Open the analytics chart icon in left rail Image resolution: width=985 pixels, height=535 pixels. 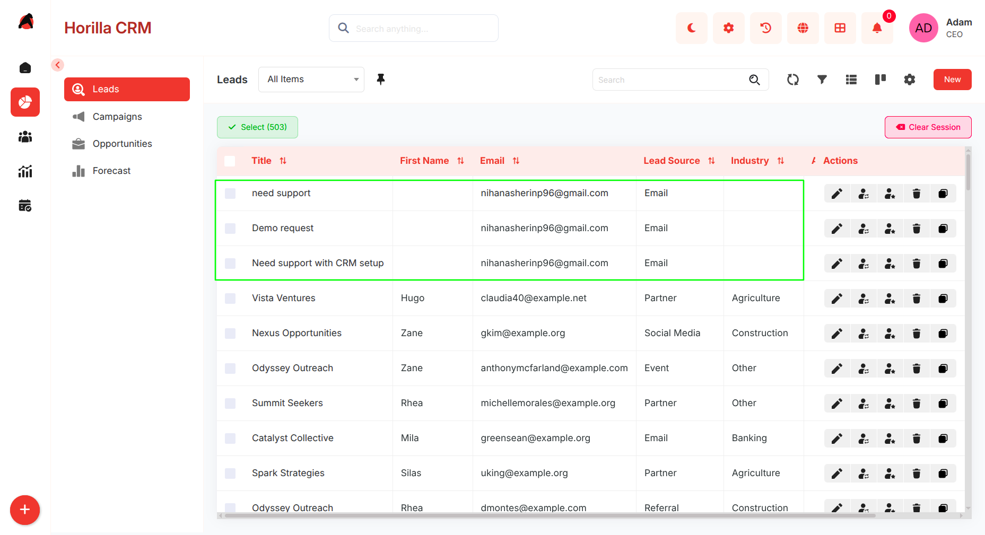pos(25,171)
